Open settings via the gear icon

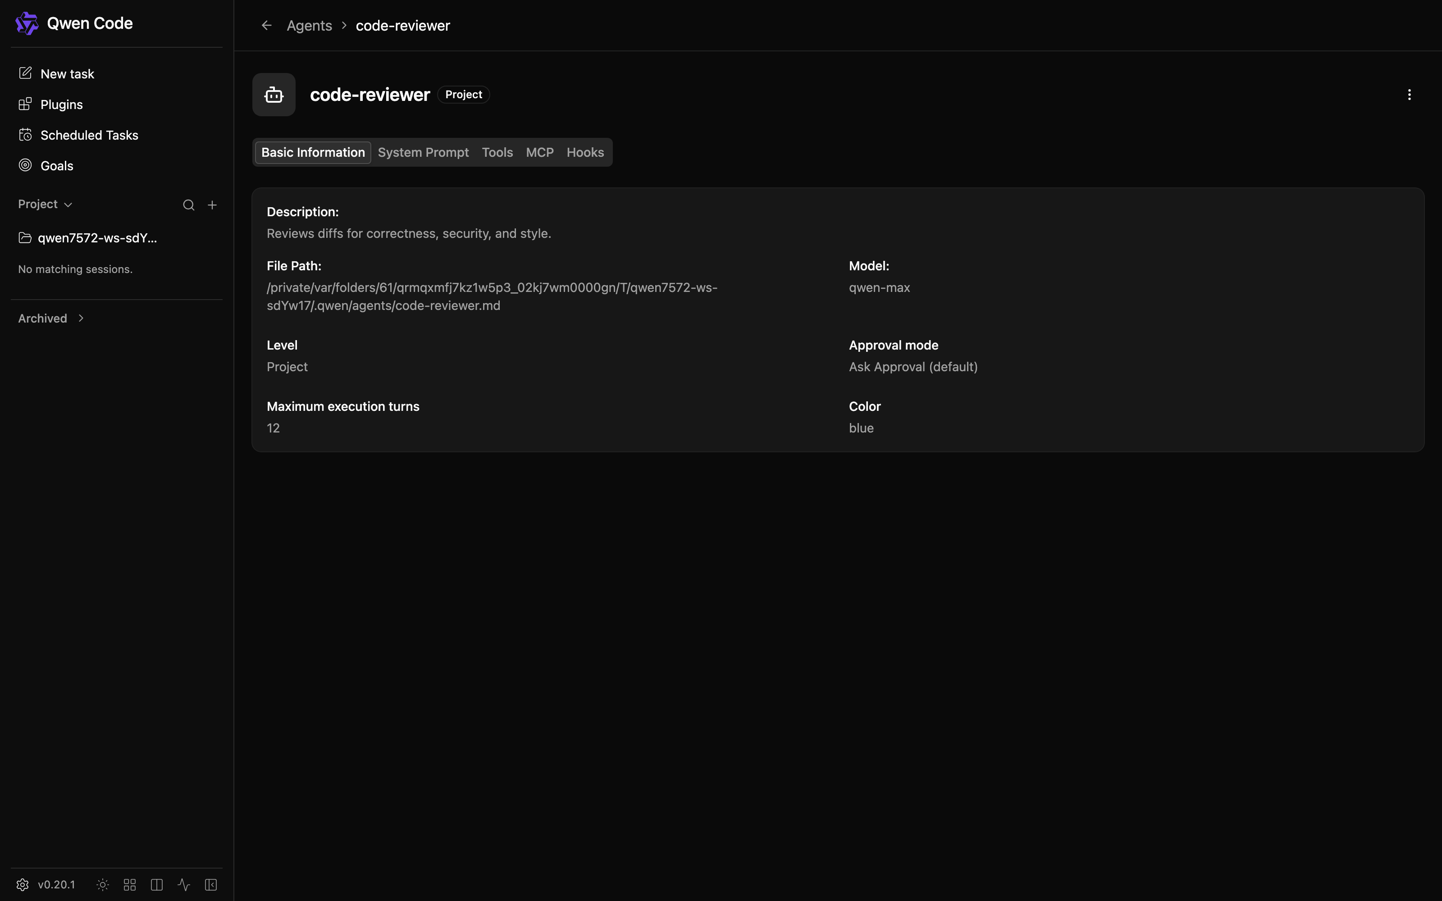(23, 885)
